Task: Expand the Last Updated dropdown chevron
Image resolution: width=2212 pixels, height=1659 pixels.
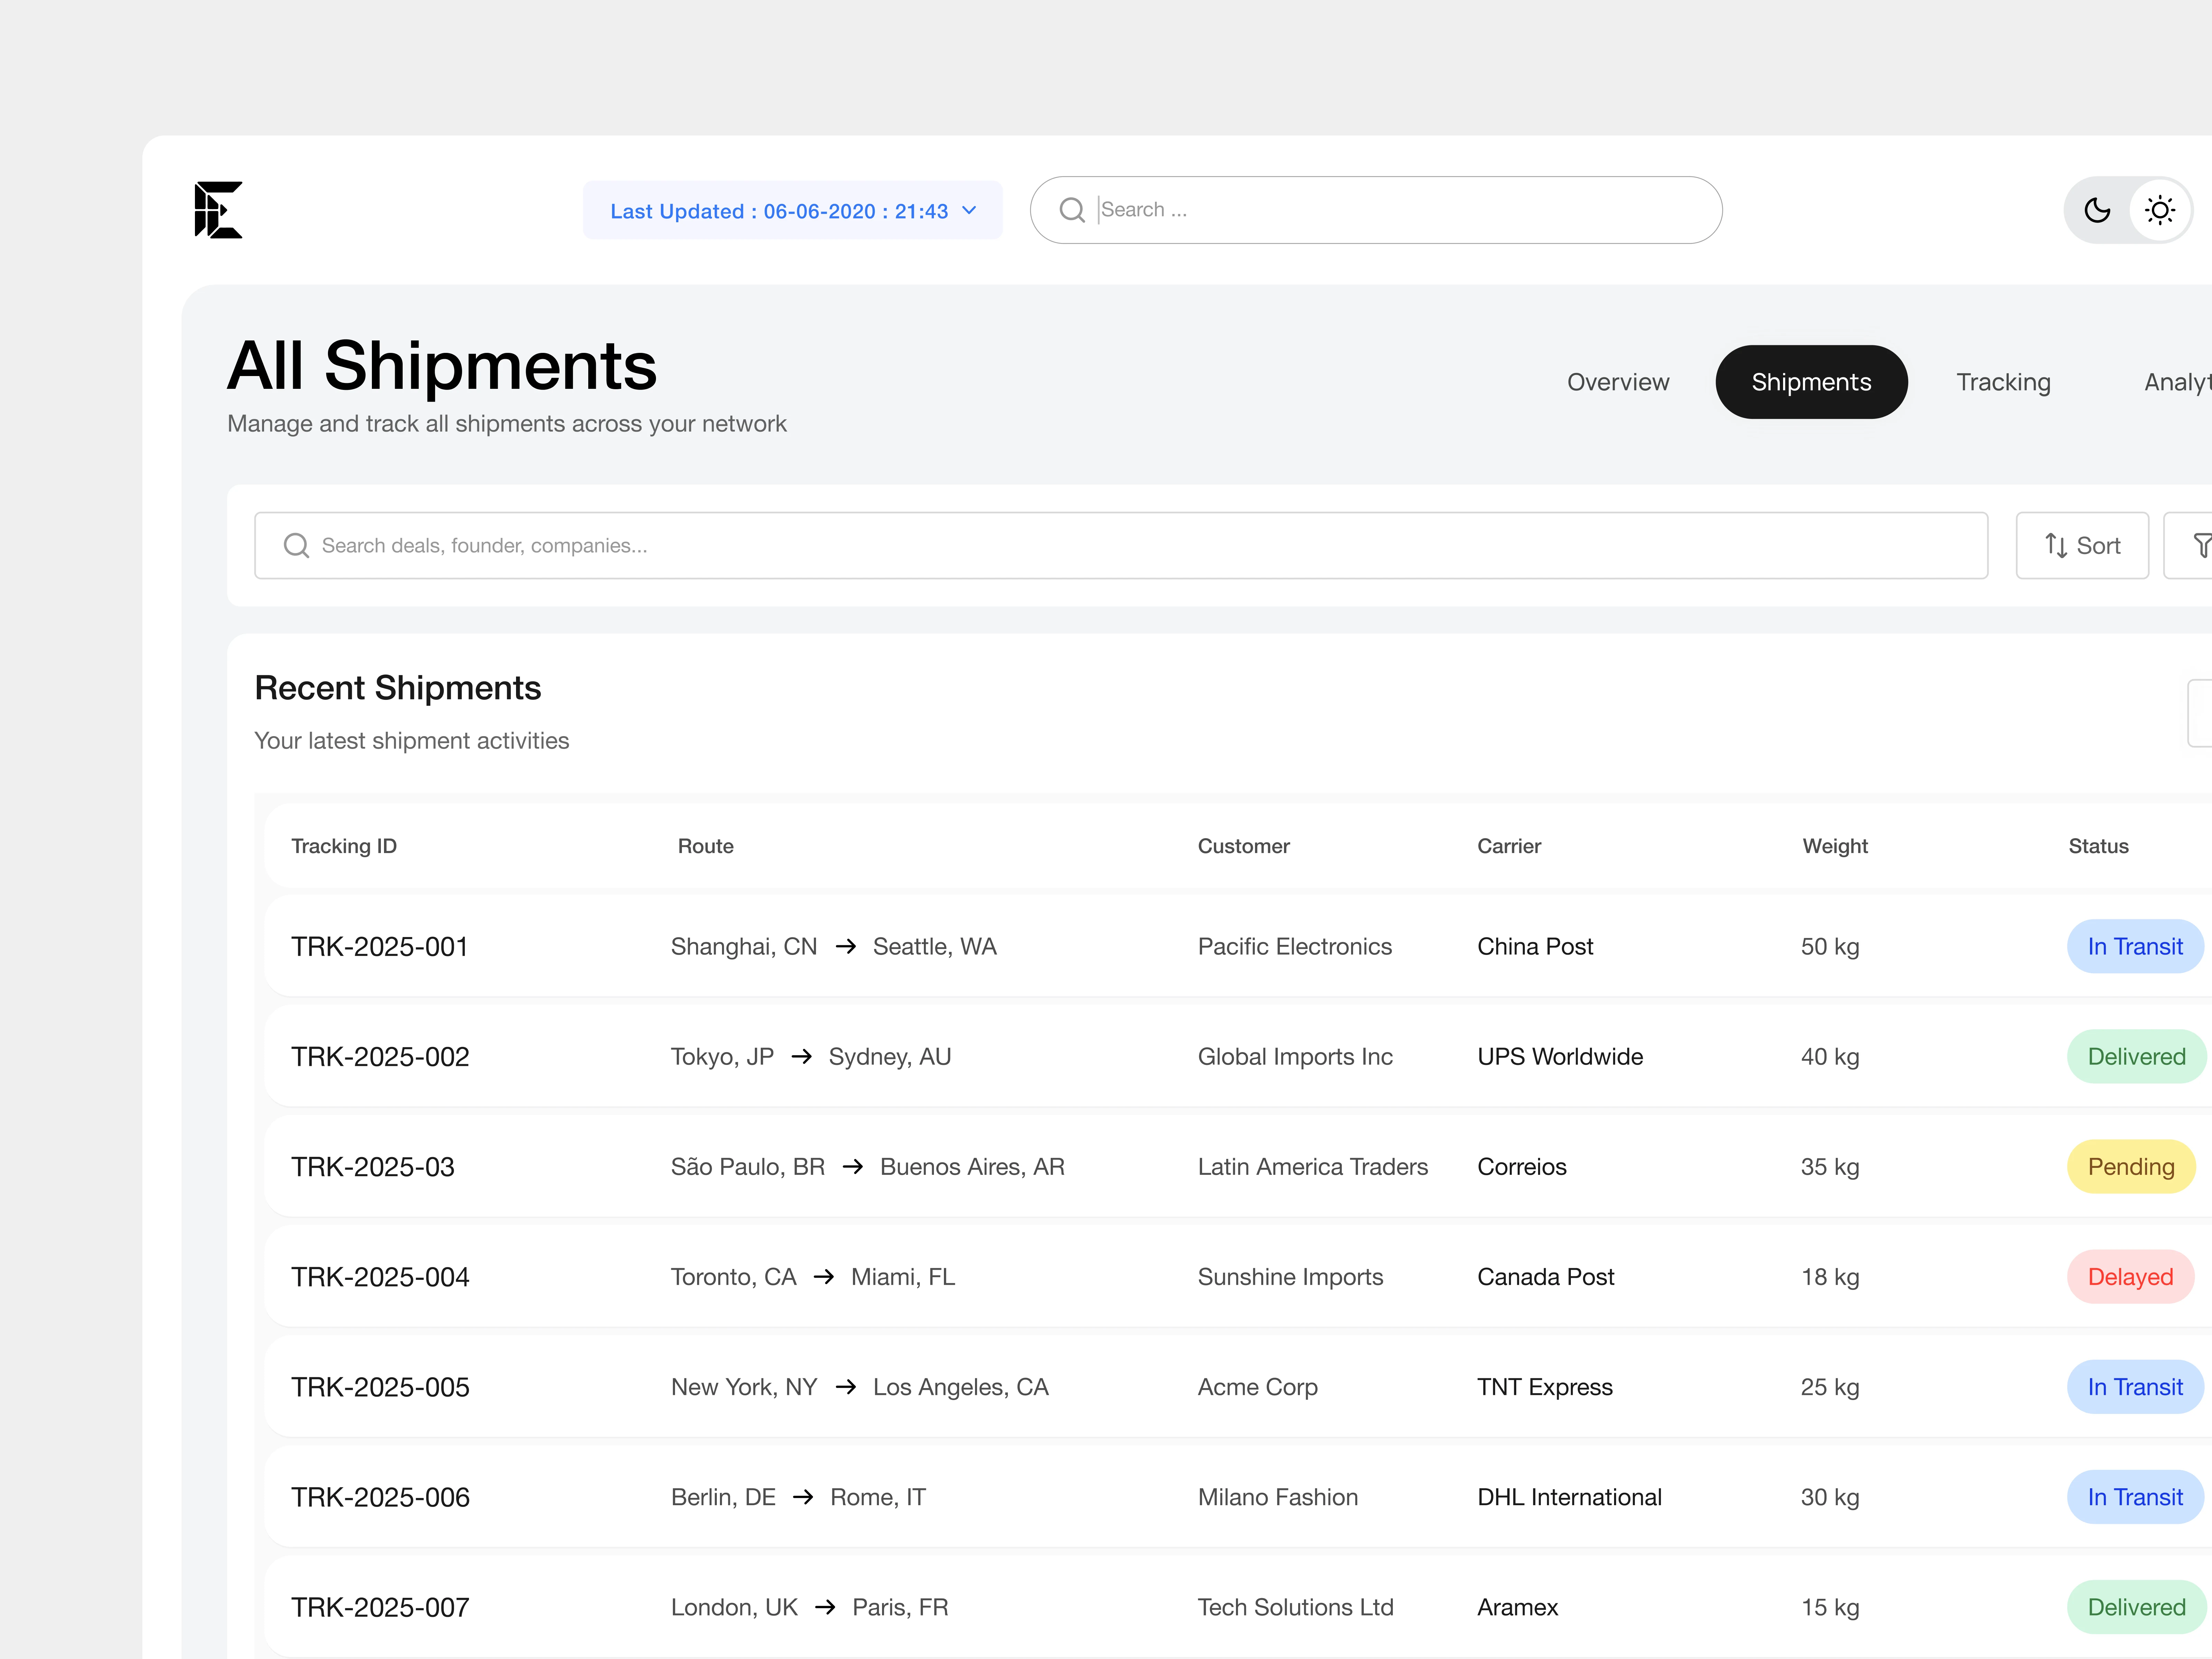Action: [x=969, y=210]
